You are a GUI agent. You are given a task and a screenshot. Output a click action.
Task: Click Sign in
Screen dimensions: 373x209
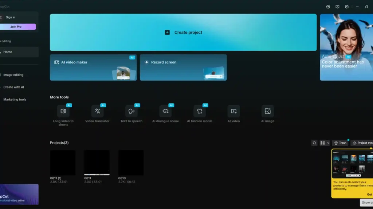click(11, 17)
